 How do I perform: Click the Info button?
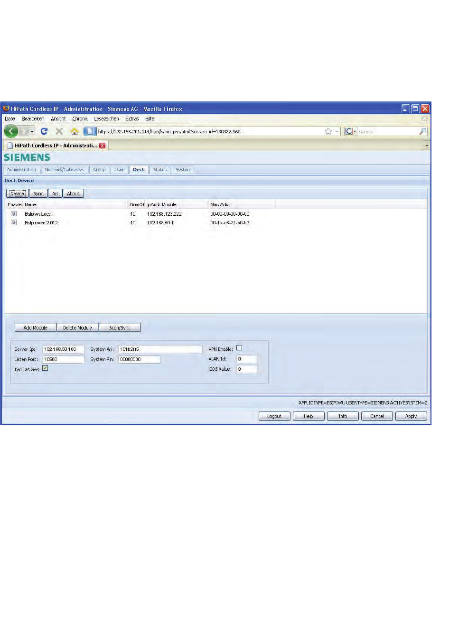[343, 416]
